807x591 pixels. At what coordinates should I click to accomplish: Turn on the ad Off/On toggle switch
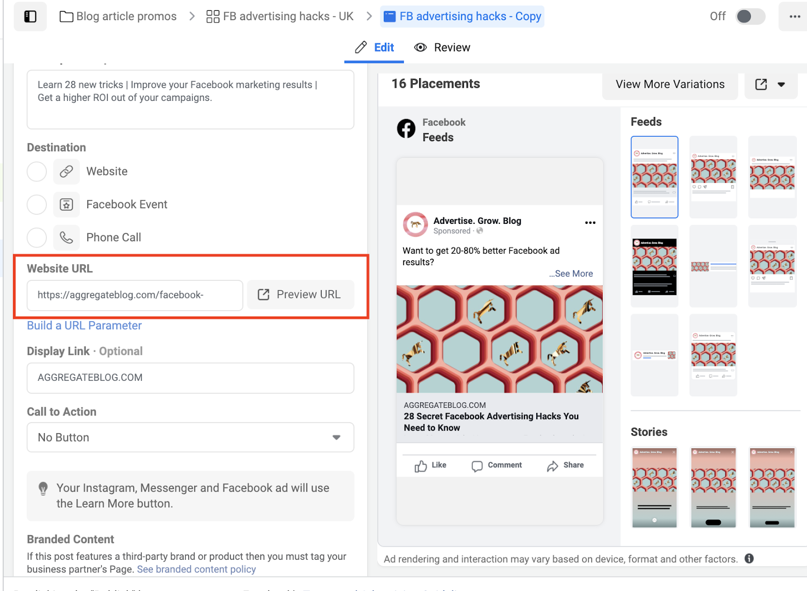750,17
